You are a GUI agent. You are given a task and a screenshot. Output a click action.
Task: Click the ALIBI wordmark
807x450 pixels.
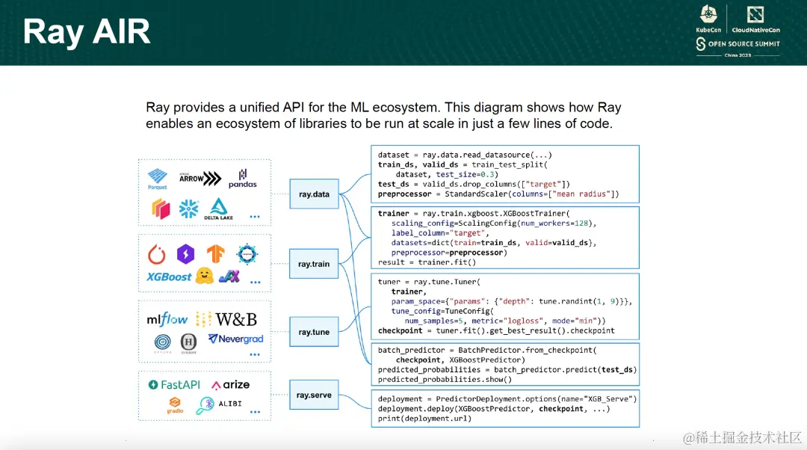pos(230,404)
